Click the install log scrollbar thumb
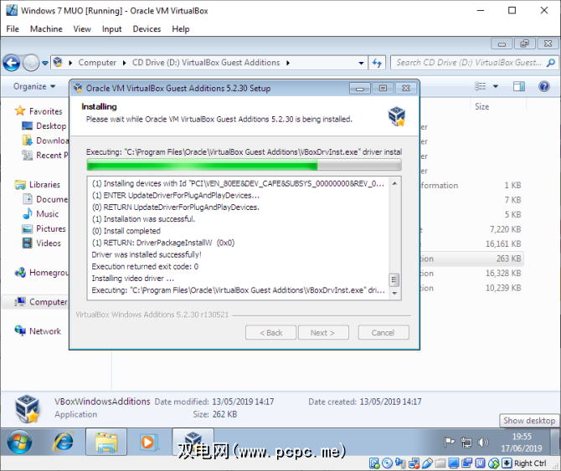Image resolution: width=561 pixels, height=471 pixels. coord(394,279)
